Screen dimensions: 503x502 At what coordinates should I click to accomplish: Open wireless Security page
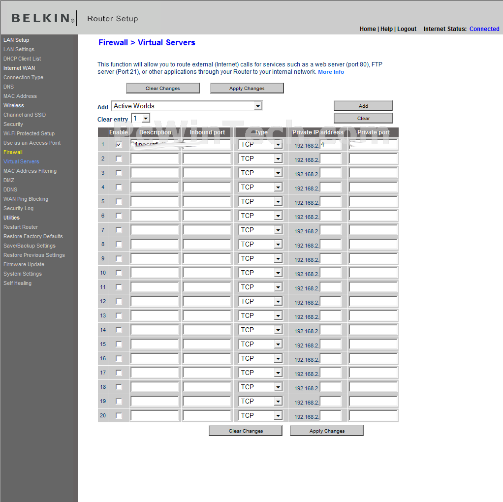point(13,124)
